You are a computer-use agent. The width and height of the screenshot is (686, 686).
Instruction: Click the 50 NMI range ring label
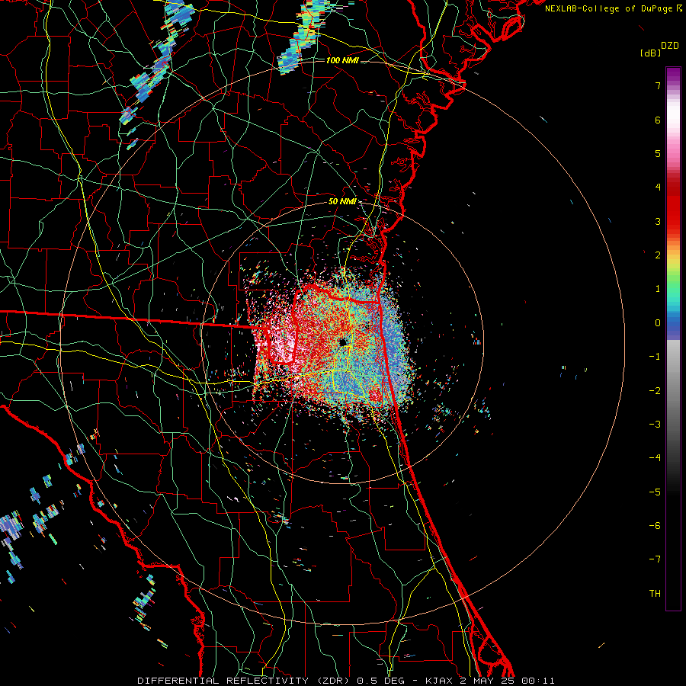[341, 201]
